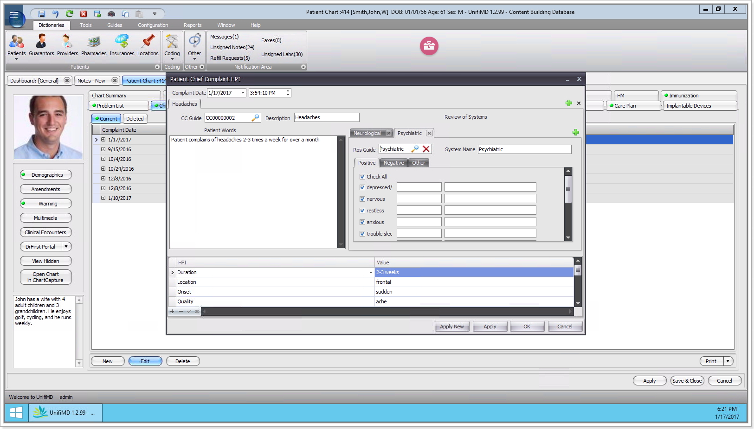This screenshot has width=754, height=429.
Task: Click the HPI grid vertical scrollbar thumb
Action: (x=578, y=270)
